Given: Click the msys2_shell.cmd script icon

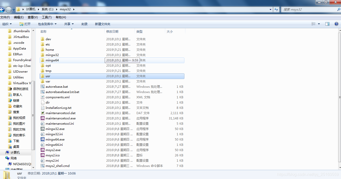Looking at the screenshot, I should coord(43,166).
